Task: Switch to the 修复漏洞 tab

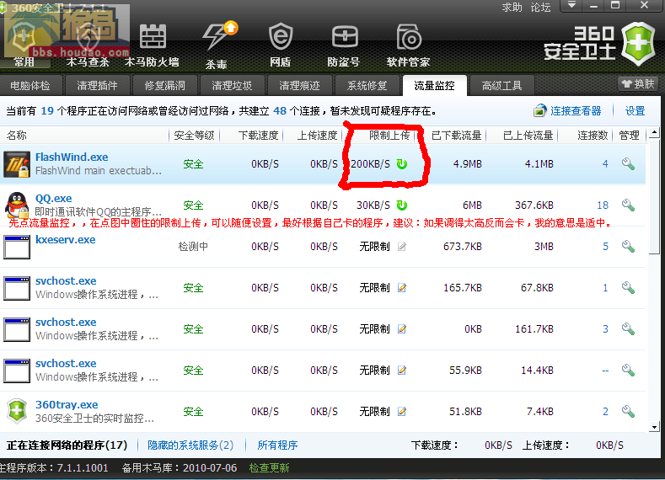Action: pos(164,86)
